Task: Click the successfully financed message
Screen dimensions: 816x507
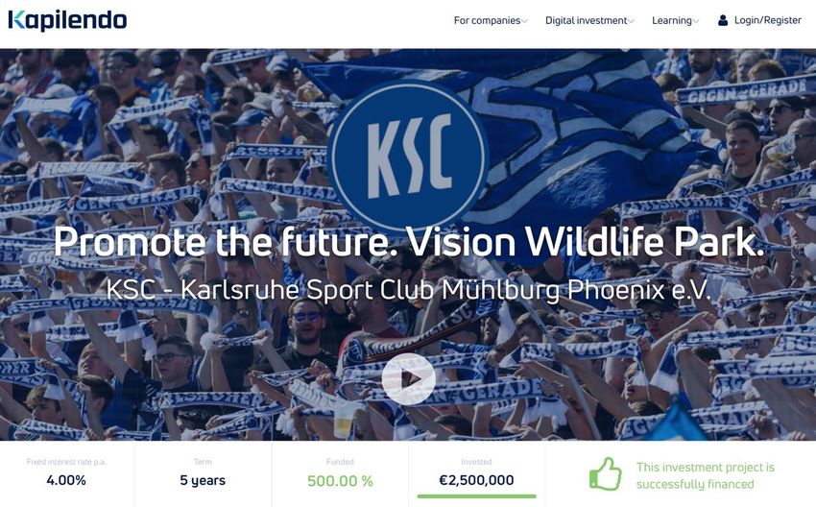Action: 706,475
